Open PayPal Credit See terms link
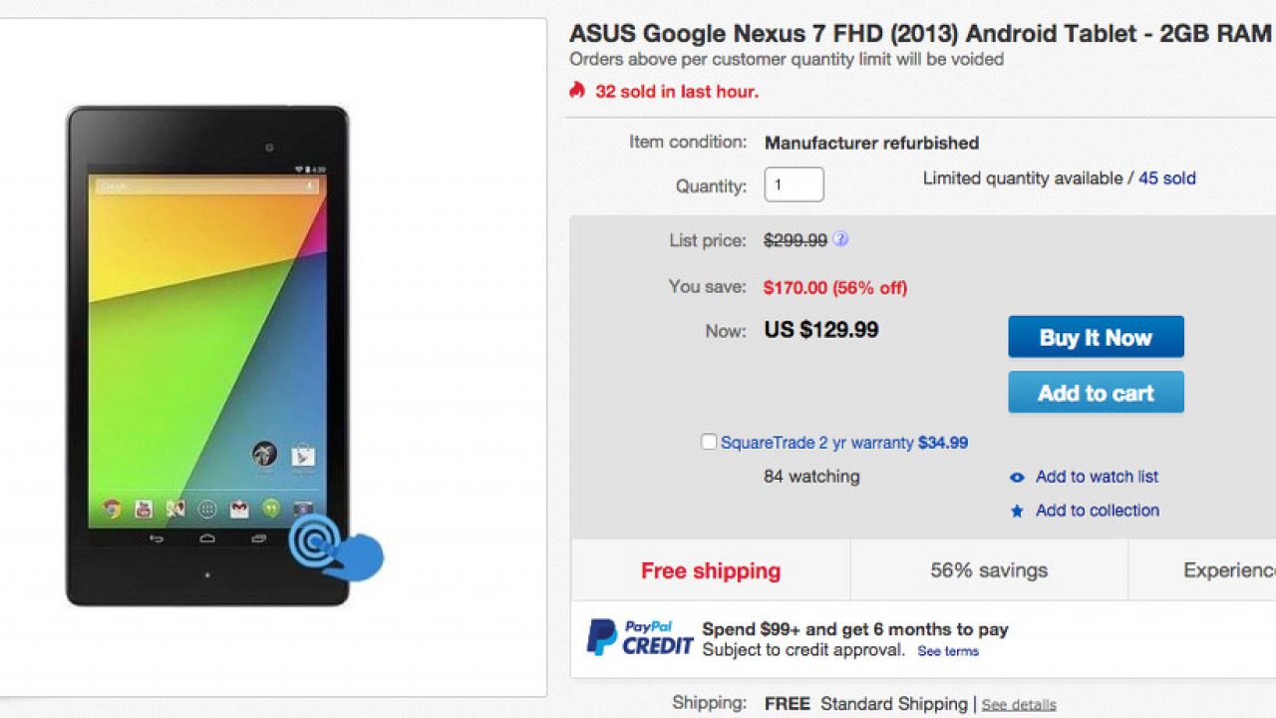Viewport: 1276px width, 718px height. click(948, 651)
